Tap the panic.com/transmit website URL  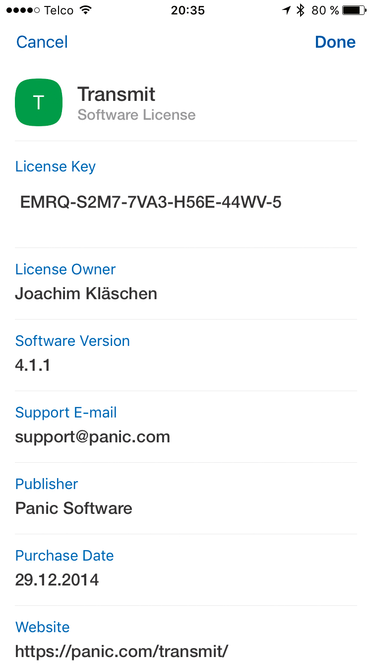click(x=122, y=651)
